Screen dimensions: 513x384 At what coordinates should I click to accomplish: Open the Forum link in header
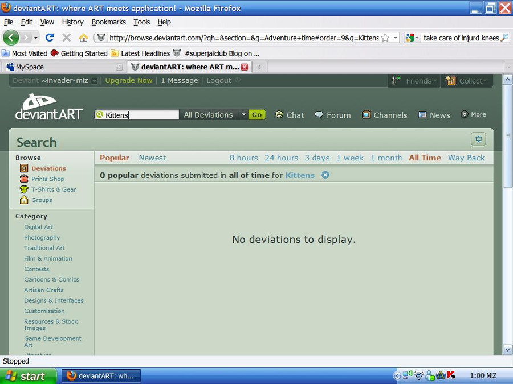coord(333,115)
